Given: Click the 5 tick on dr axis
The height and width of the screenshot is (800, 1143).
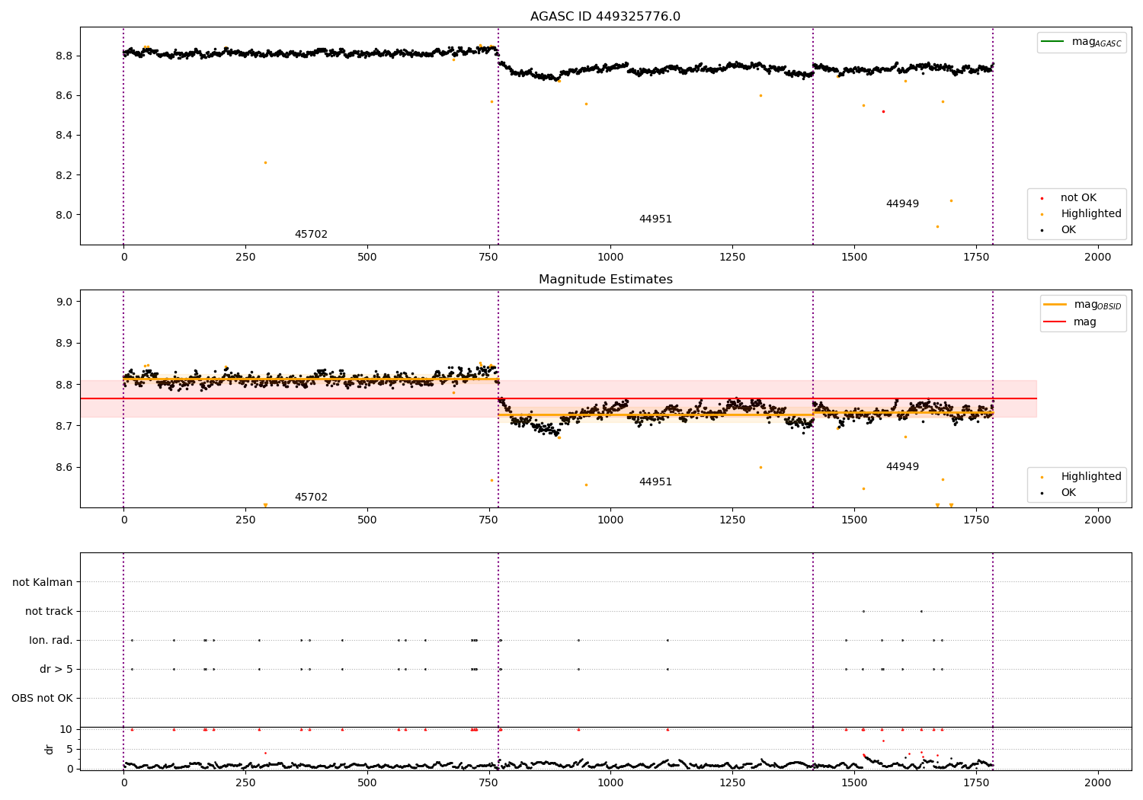Looking at the screenshot, I should 69,750.
